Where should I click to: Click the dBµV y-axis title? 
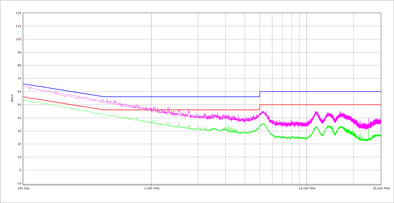point(12,99)
